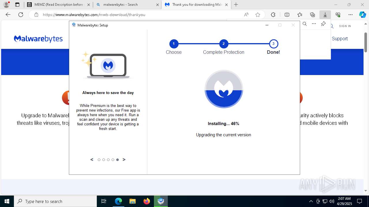Search in the downloads panel
Image resolution: width=369 pixels, height=207 pixels.
tap(305, 24)
